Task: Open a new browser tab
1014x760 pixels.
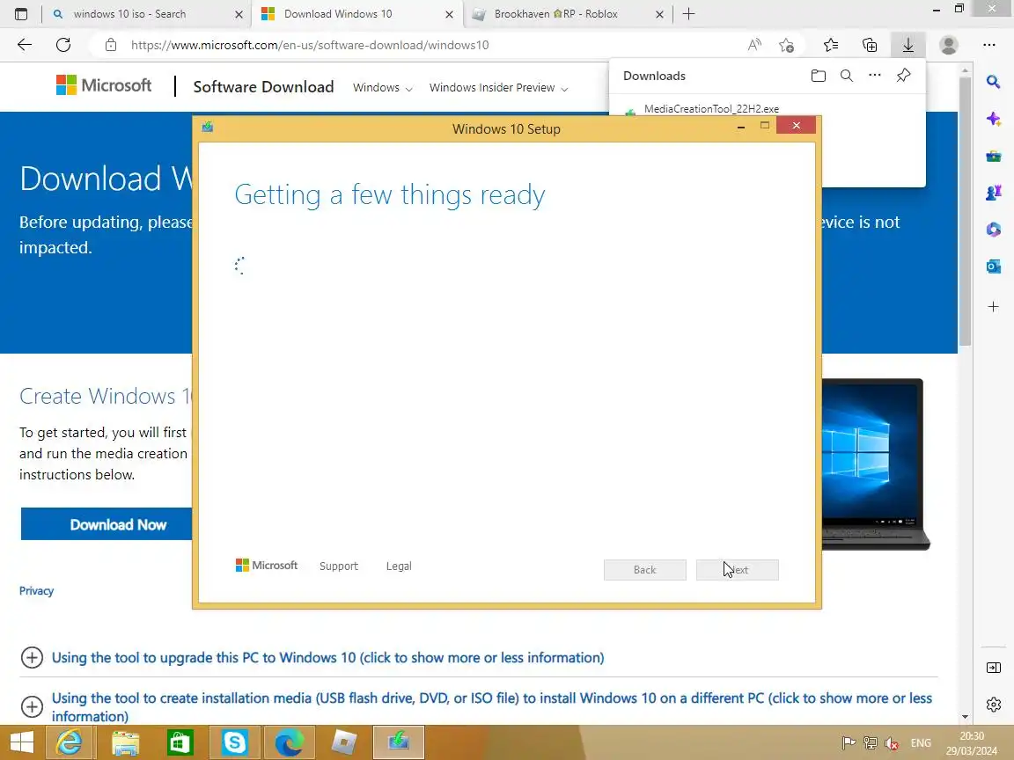Action: click(x=688, y=13)
